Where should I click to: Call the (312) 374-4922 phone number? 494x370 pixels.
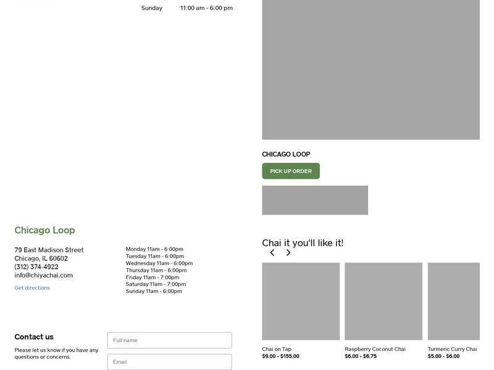[x=36, y=266]
